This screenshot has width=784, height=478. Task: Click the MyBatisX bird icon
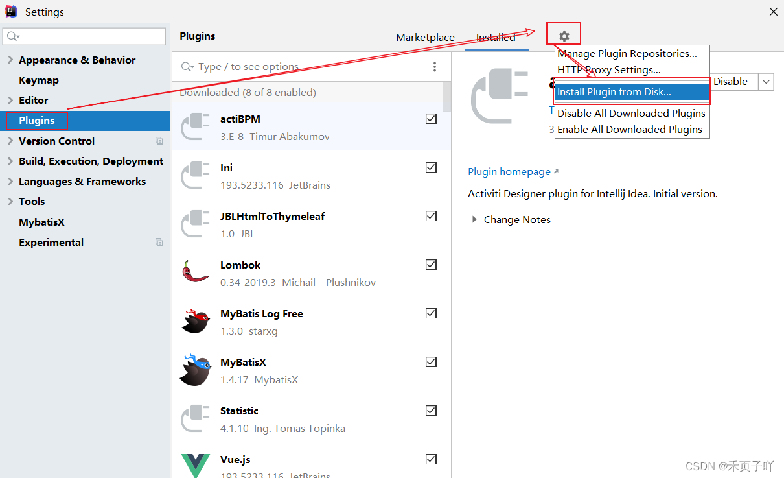click(x=195, y=370)
